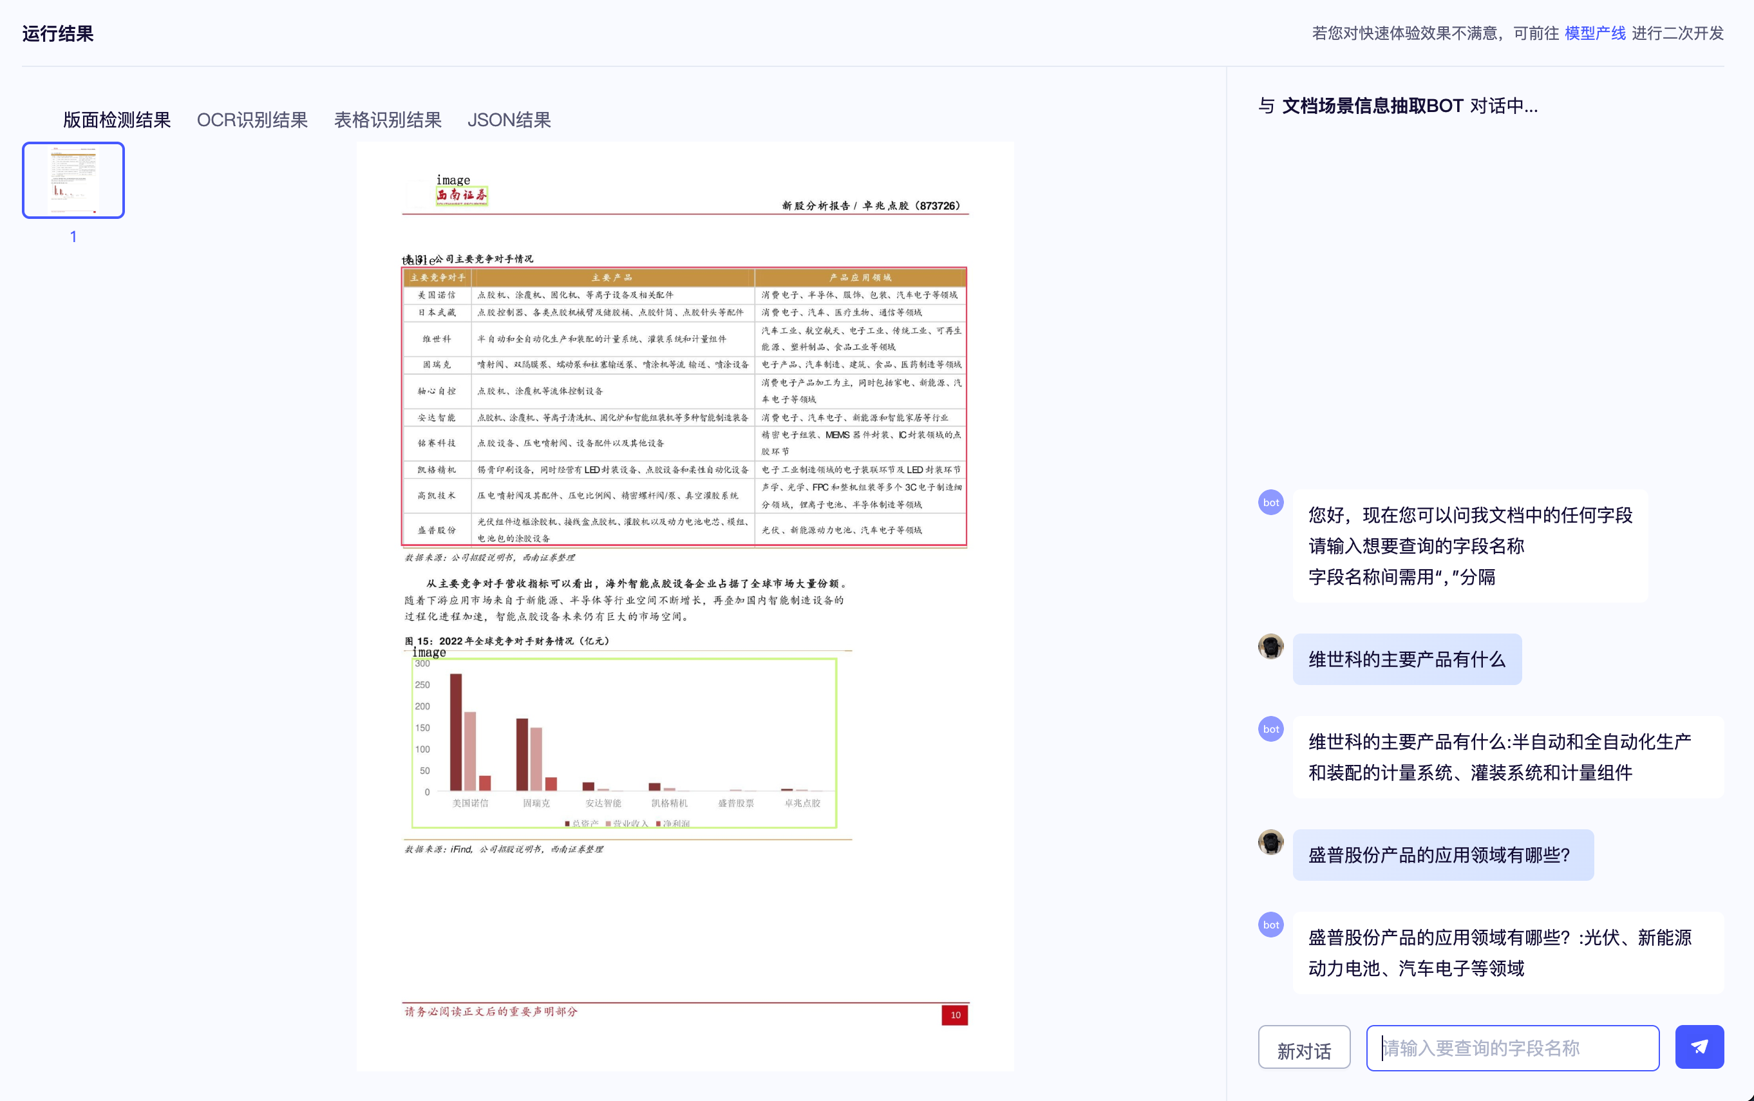Open the JSON结果 tab
Image resolution: width=1754 pixels, height=1101 pixels.
pos(508,120)
